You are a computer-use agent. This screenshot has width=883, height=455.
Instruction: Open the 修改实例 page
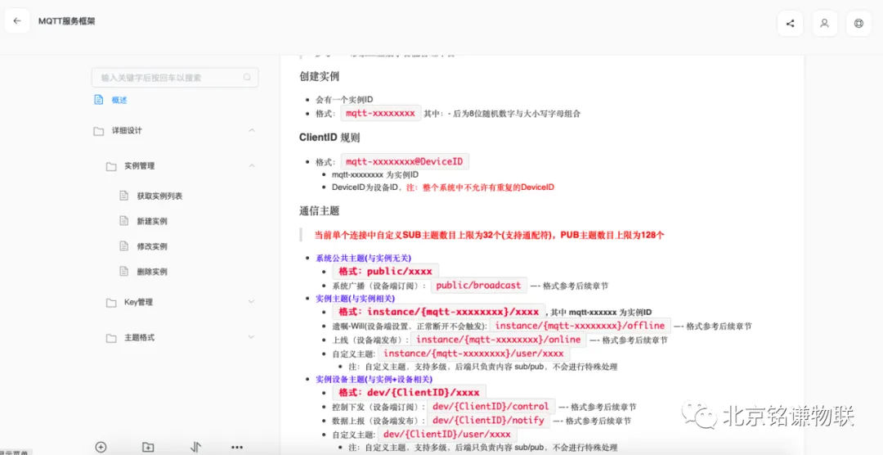pyautogui.click(x=152, y=246)
